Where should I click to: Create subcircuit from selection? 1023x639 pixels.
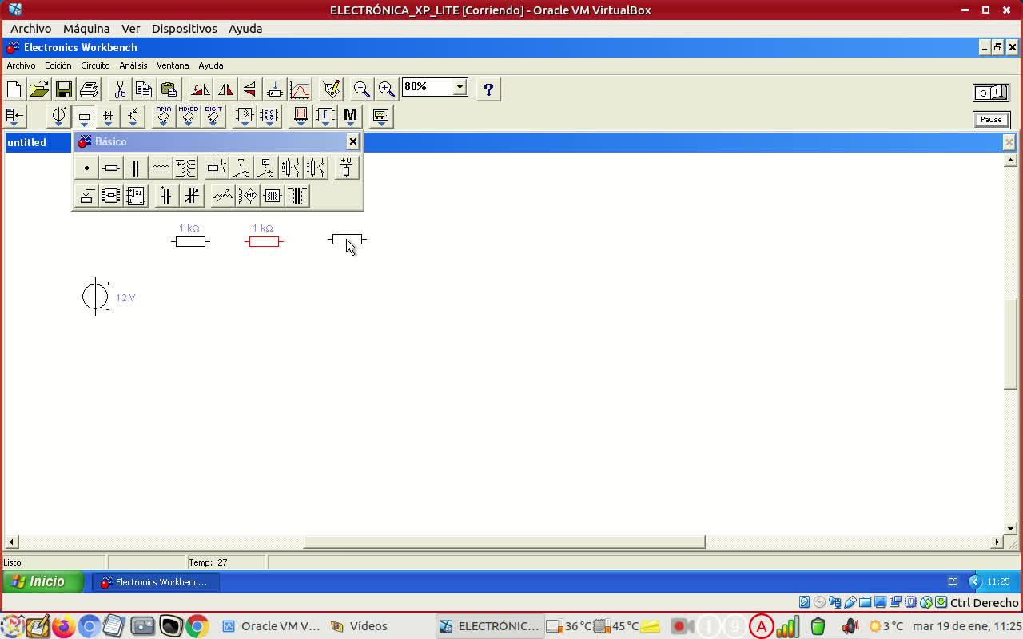[275, 89]
